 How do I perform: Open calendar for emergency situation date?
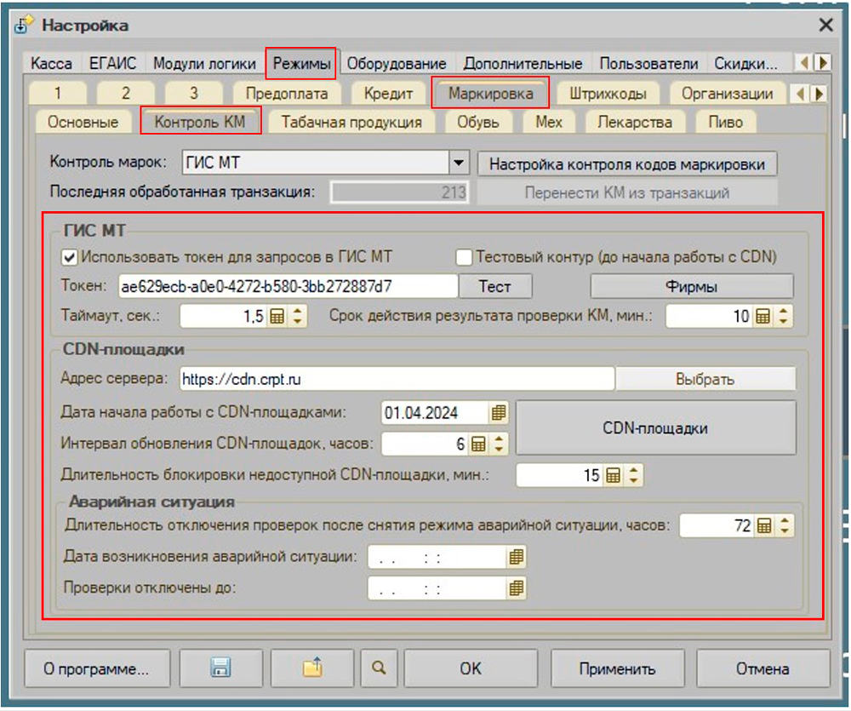coord(516,558)
